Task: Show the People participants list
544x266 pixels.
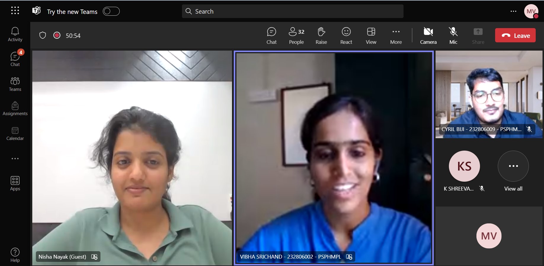Action: pos(296,36)
